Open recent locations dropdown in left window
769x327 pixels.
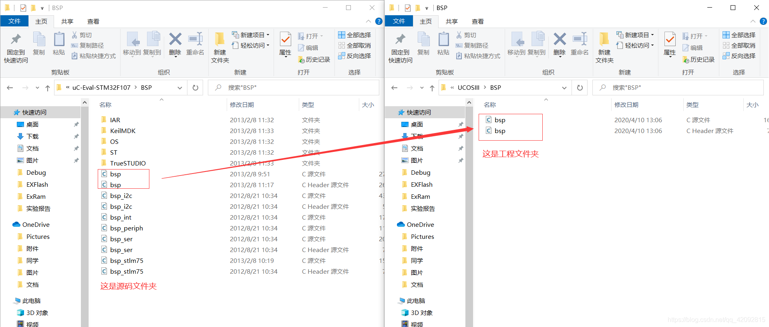pos(37,88)
